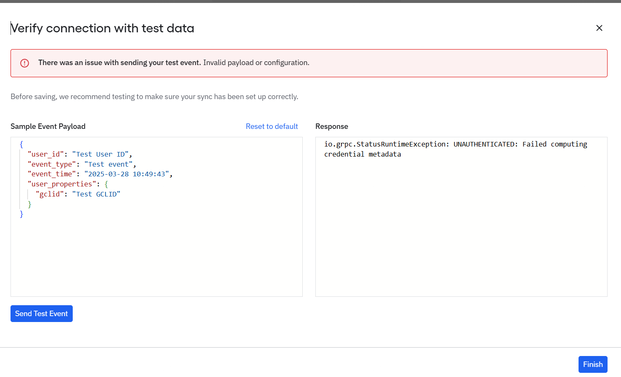The width and height of the screenshot is (621, 377).
Task: Click the Reset to default link
Action: tap(272, 126)
